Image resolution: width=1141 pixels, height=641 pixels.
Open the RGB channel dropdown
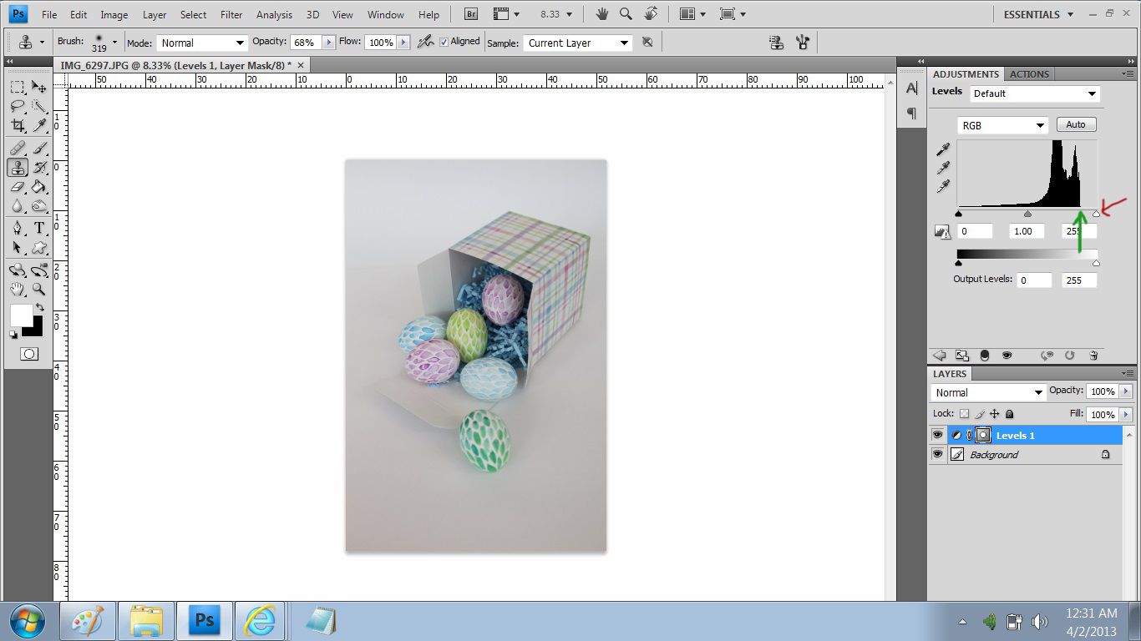[x=1002, y=125]
